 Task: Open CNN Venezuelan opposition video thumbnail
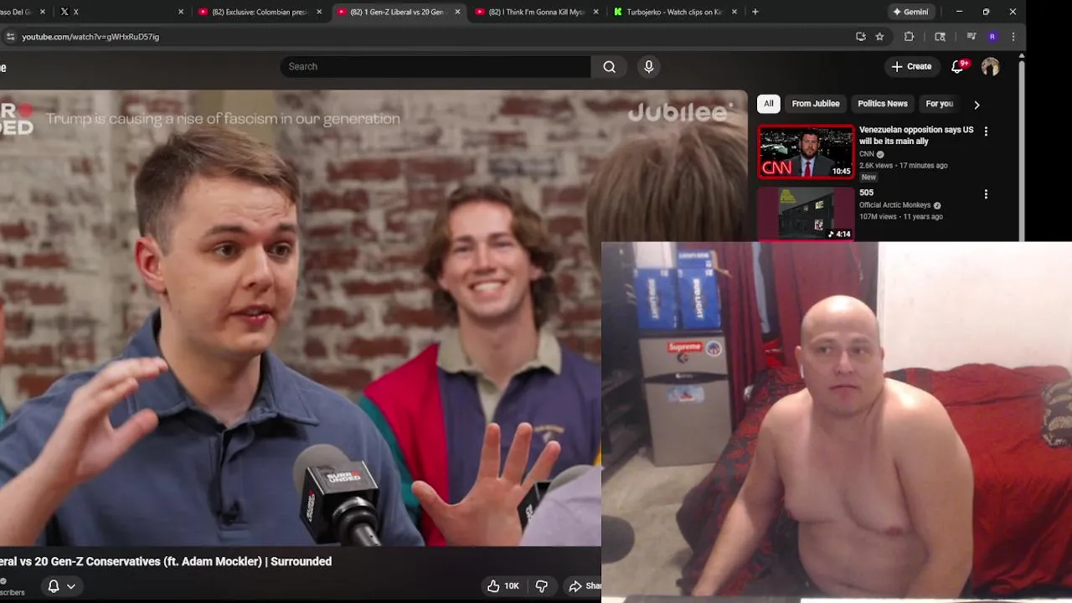[x=806, y=152]
